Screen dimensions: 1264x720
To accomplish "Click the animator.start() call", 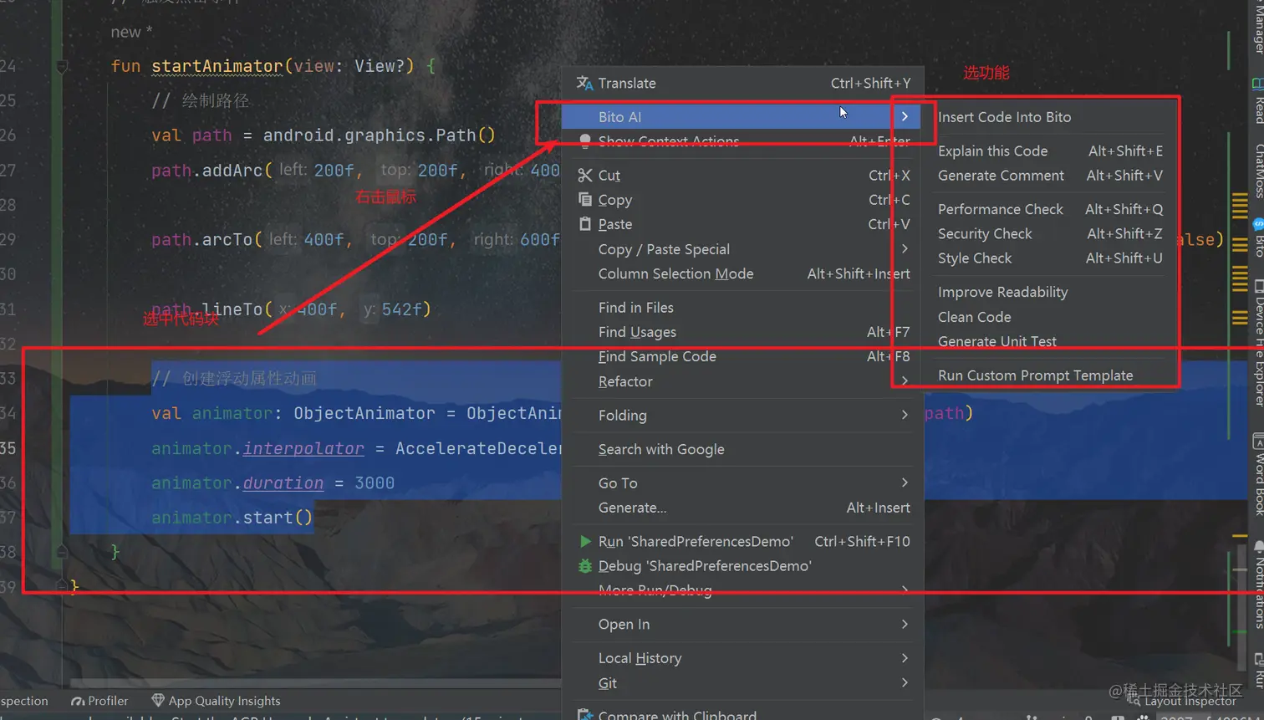I will pos(232,518).
